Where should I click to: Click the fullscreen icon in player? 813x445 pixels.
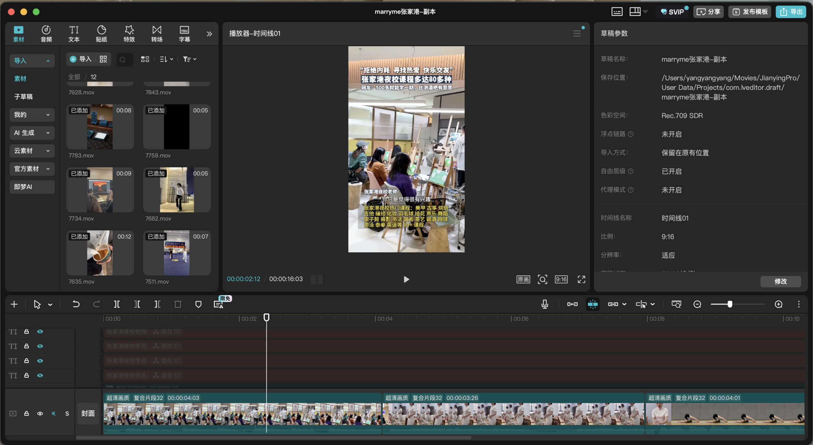point(581,279)
